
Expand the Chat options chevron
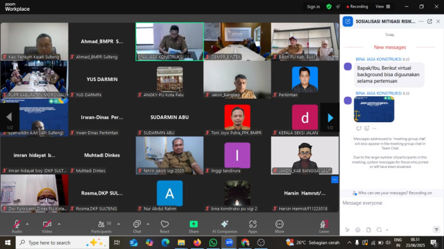point(148,224)
